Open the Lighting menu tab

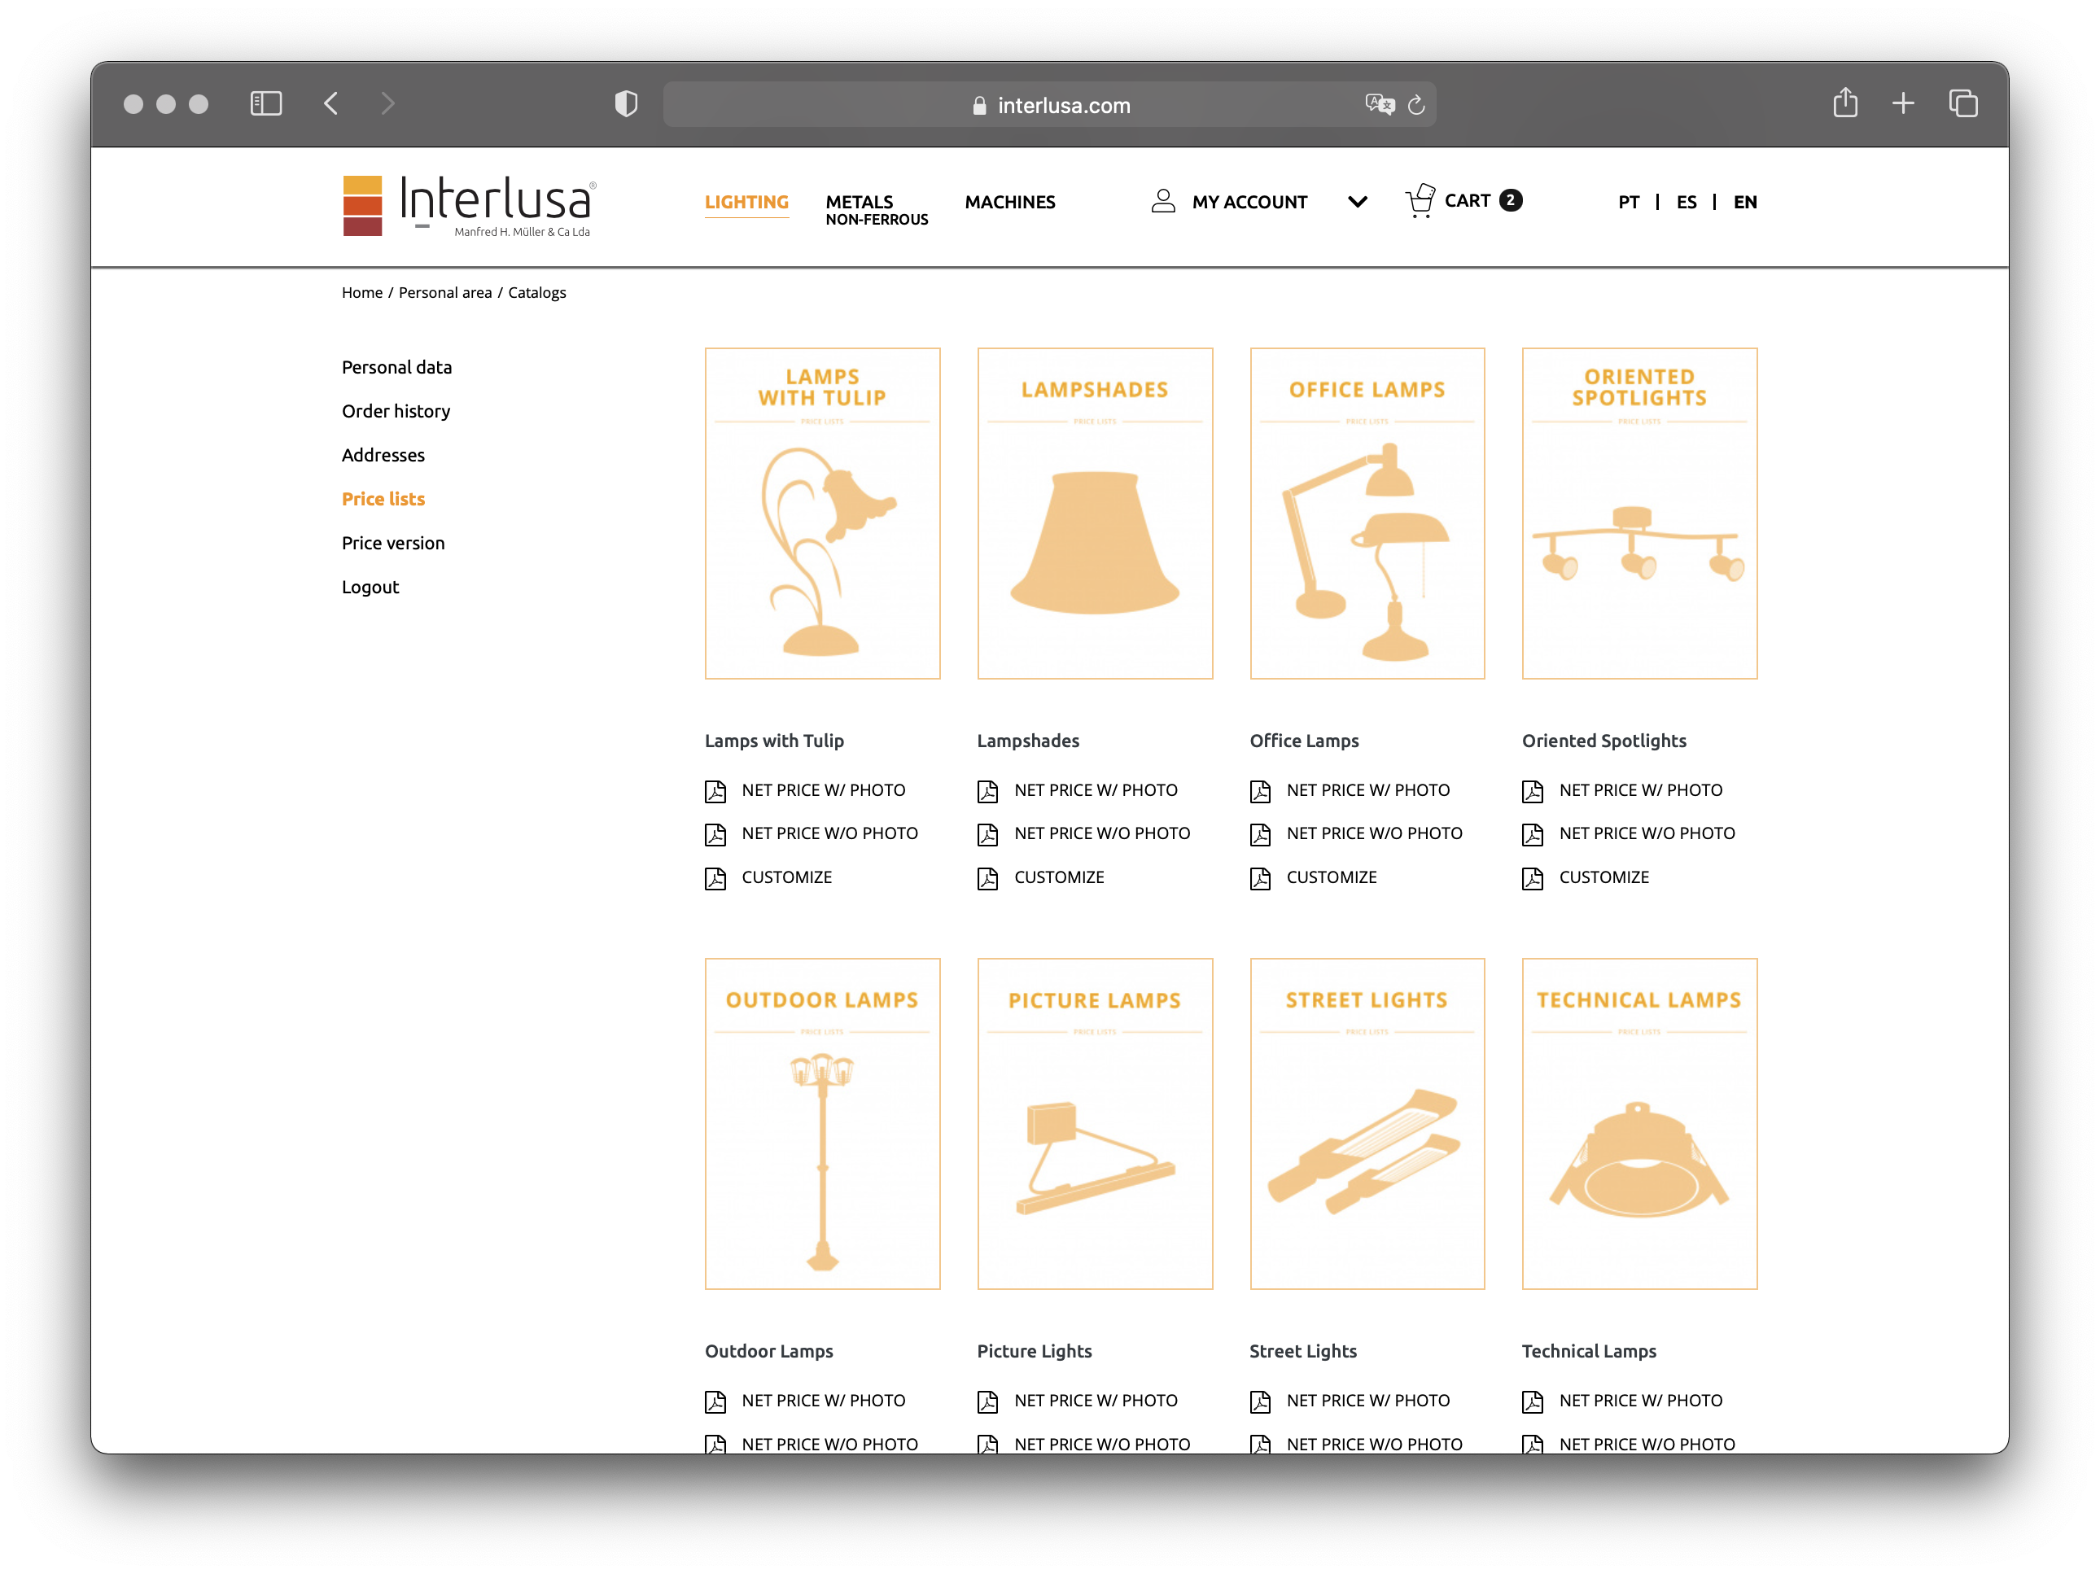[x=746, y=202]
